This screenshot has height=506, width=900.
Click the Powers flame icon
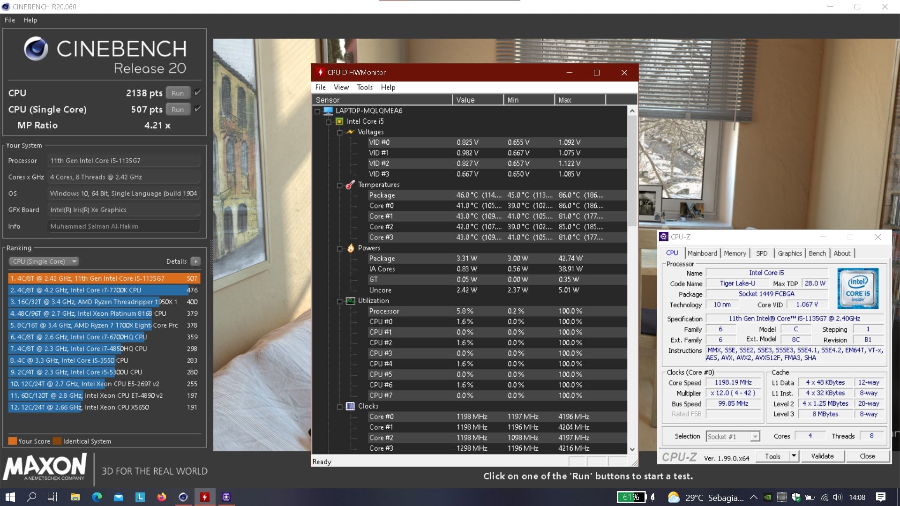pyautogui.click(x=351, y=248)
